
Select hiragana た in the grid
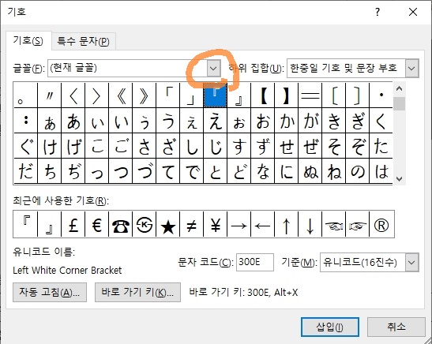click(381, 146)
